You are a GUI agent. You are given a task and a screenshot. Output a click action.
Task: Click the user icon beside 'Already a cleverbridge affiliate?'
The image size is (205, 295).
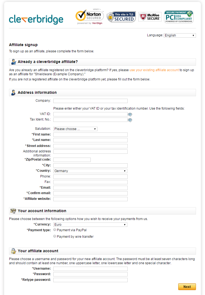(13, 62)
